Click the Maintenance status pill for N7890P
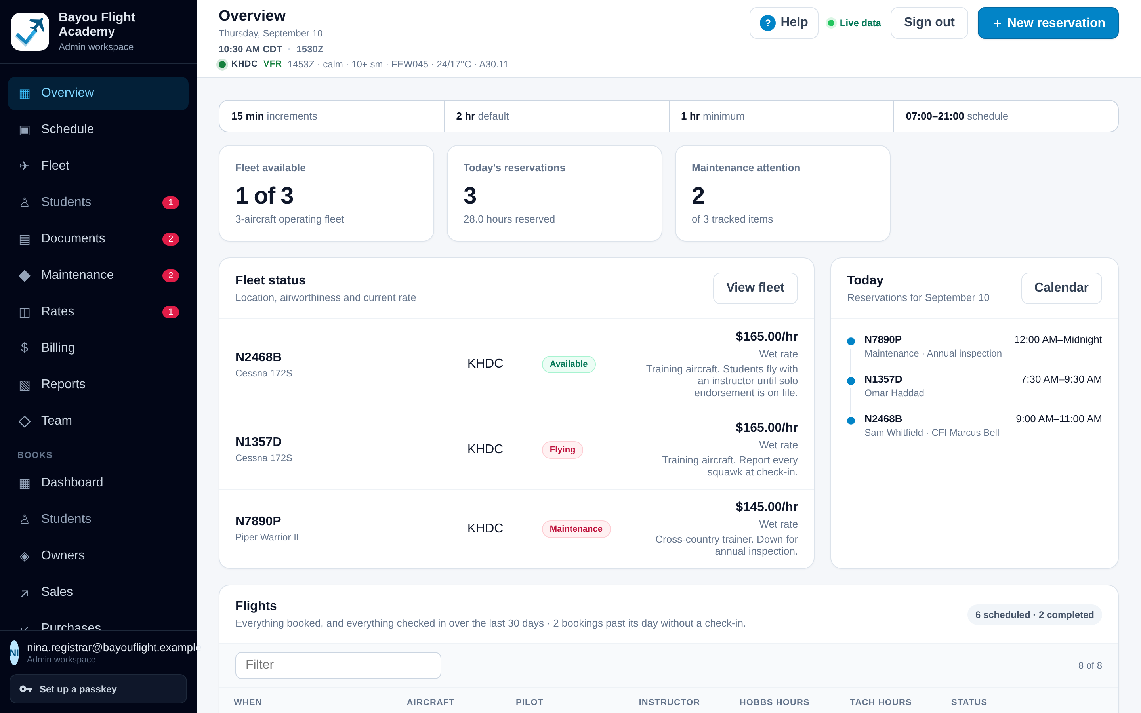Image resolution: width=1141 pixels, height=713 pixels. [576, 529]
